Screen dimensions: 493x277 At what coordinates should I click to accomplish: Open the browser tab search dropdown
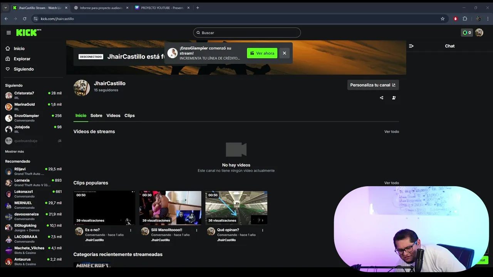coord(5,8)
